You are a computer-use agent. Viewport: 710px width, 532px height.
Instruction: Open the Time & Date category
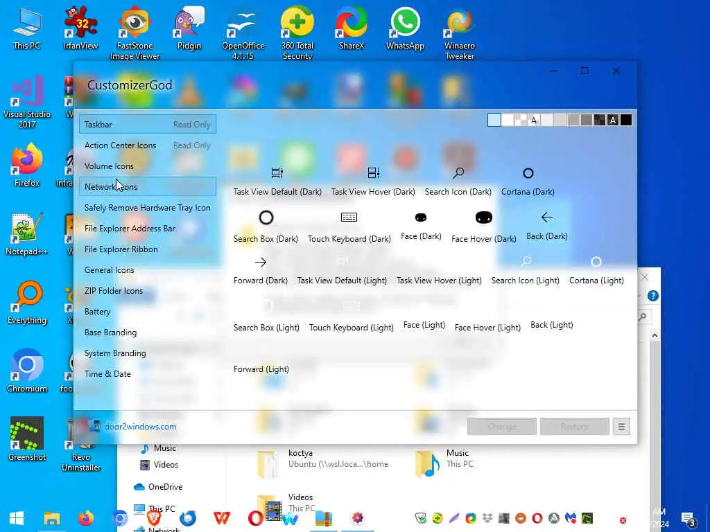[x=148, y=374]
